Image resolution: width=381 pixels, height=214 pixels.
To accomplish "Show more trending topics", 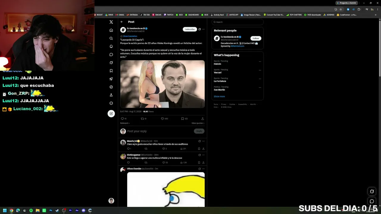I will (219, 96).
